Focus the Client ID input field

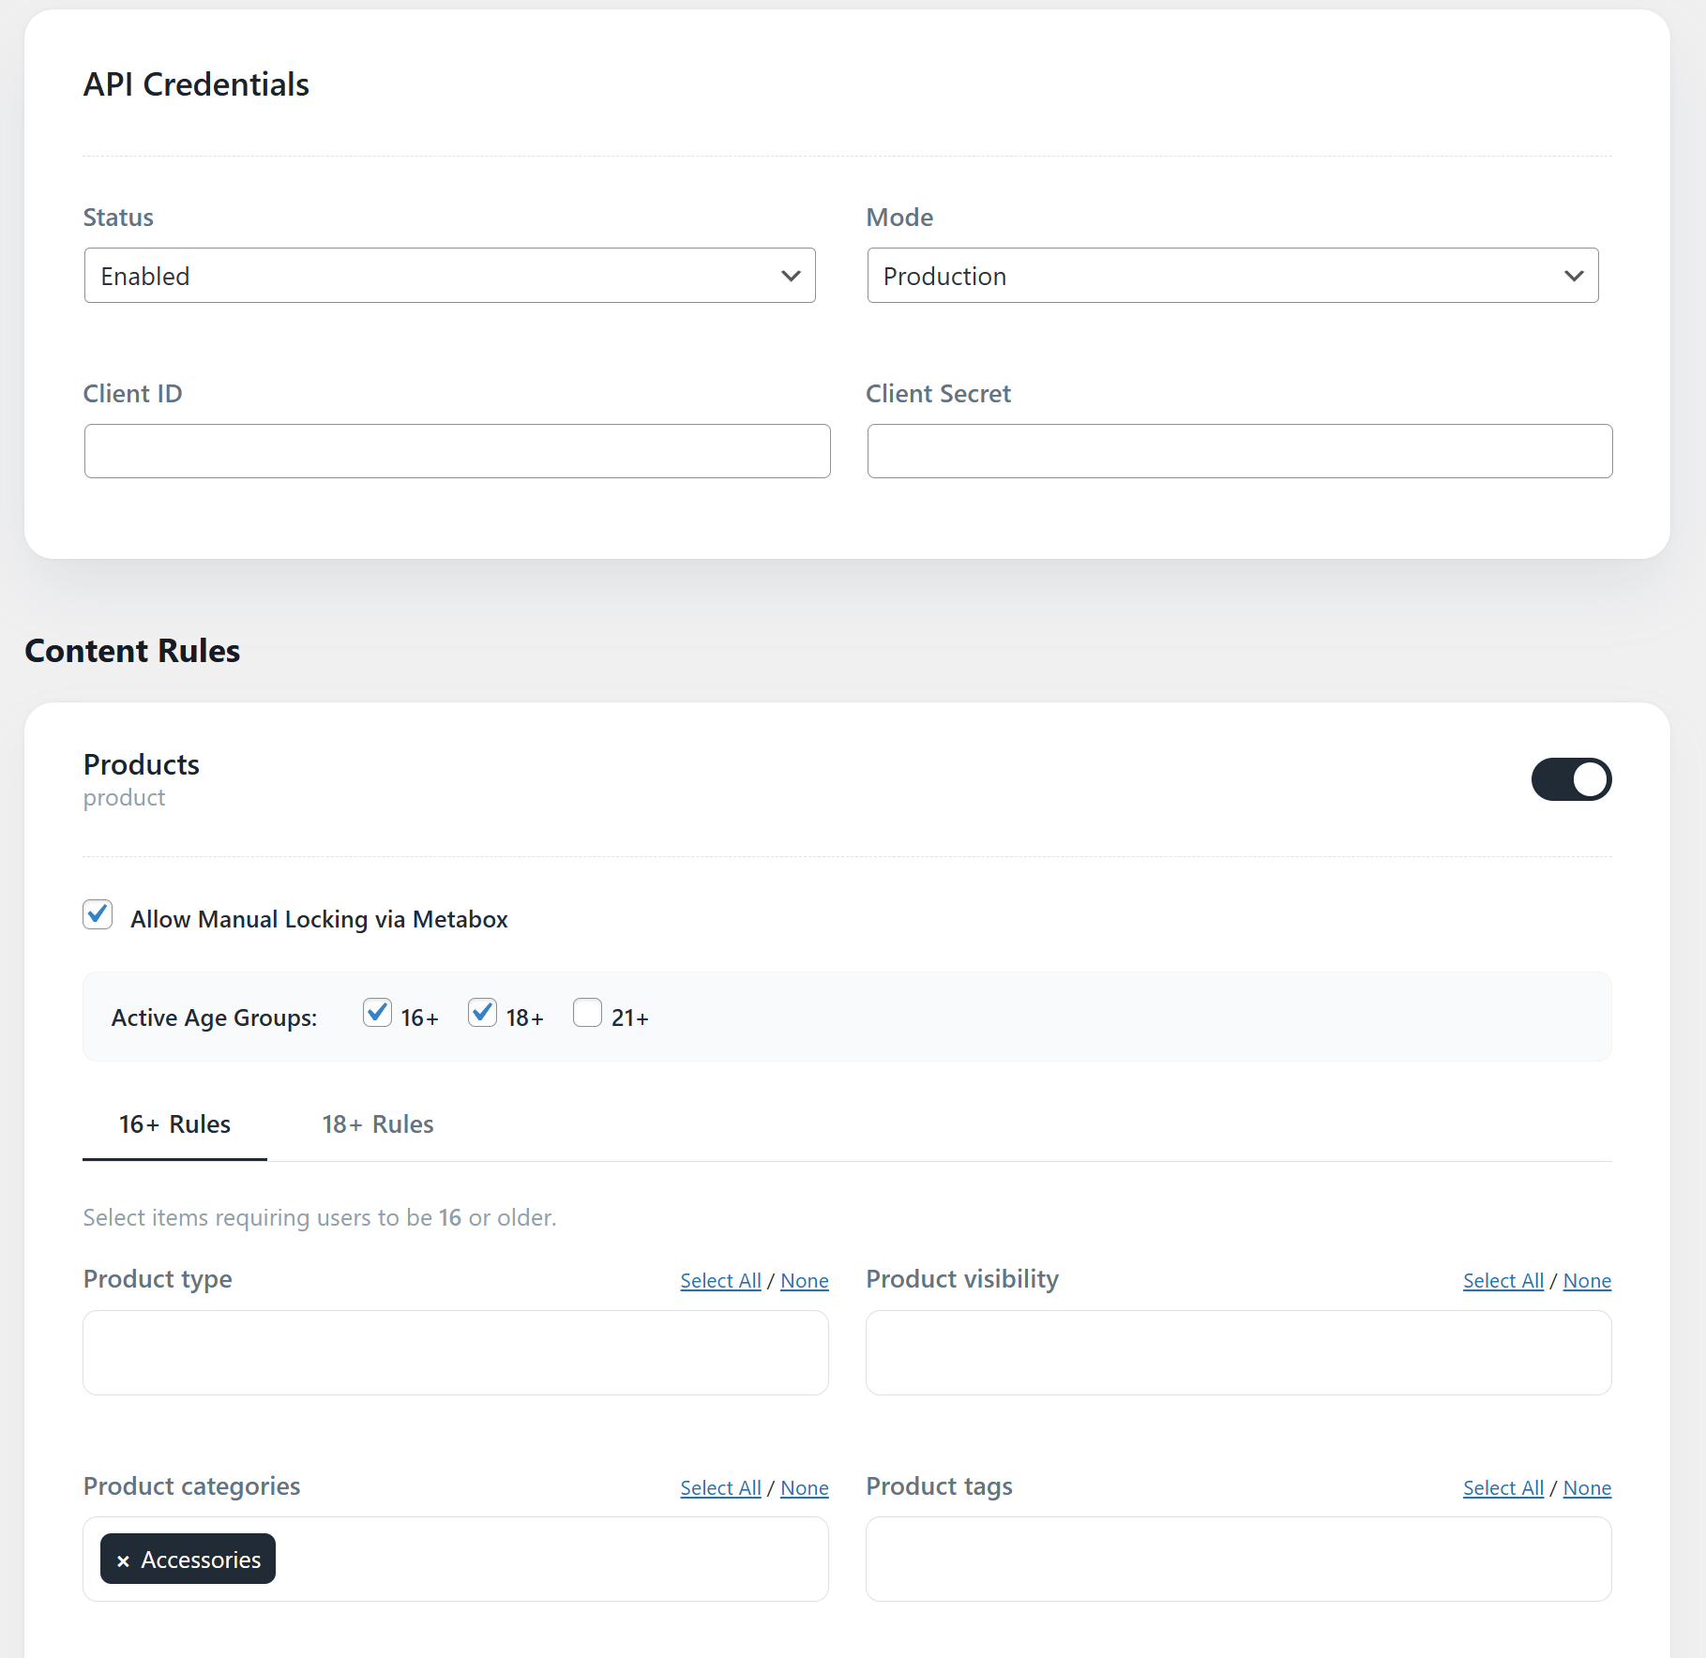458,451
